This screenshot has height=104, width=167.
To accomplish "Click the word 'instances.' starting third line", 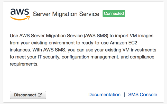I will click(21, 50).
